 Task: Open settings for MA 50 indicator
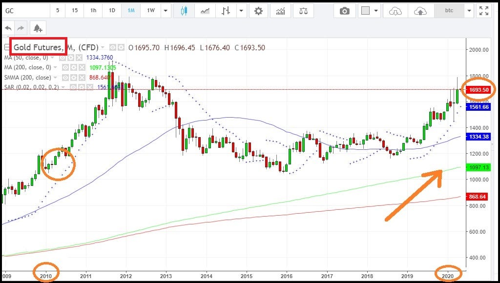[x=71, y=58]
